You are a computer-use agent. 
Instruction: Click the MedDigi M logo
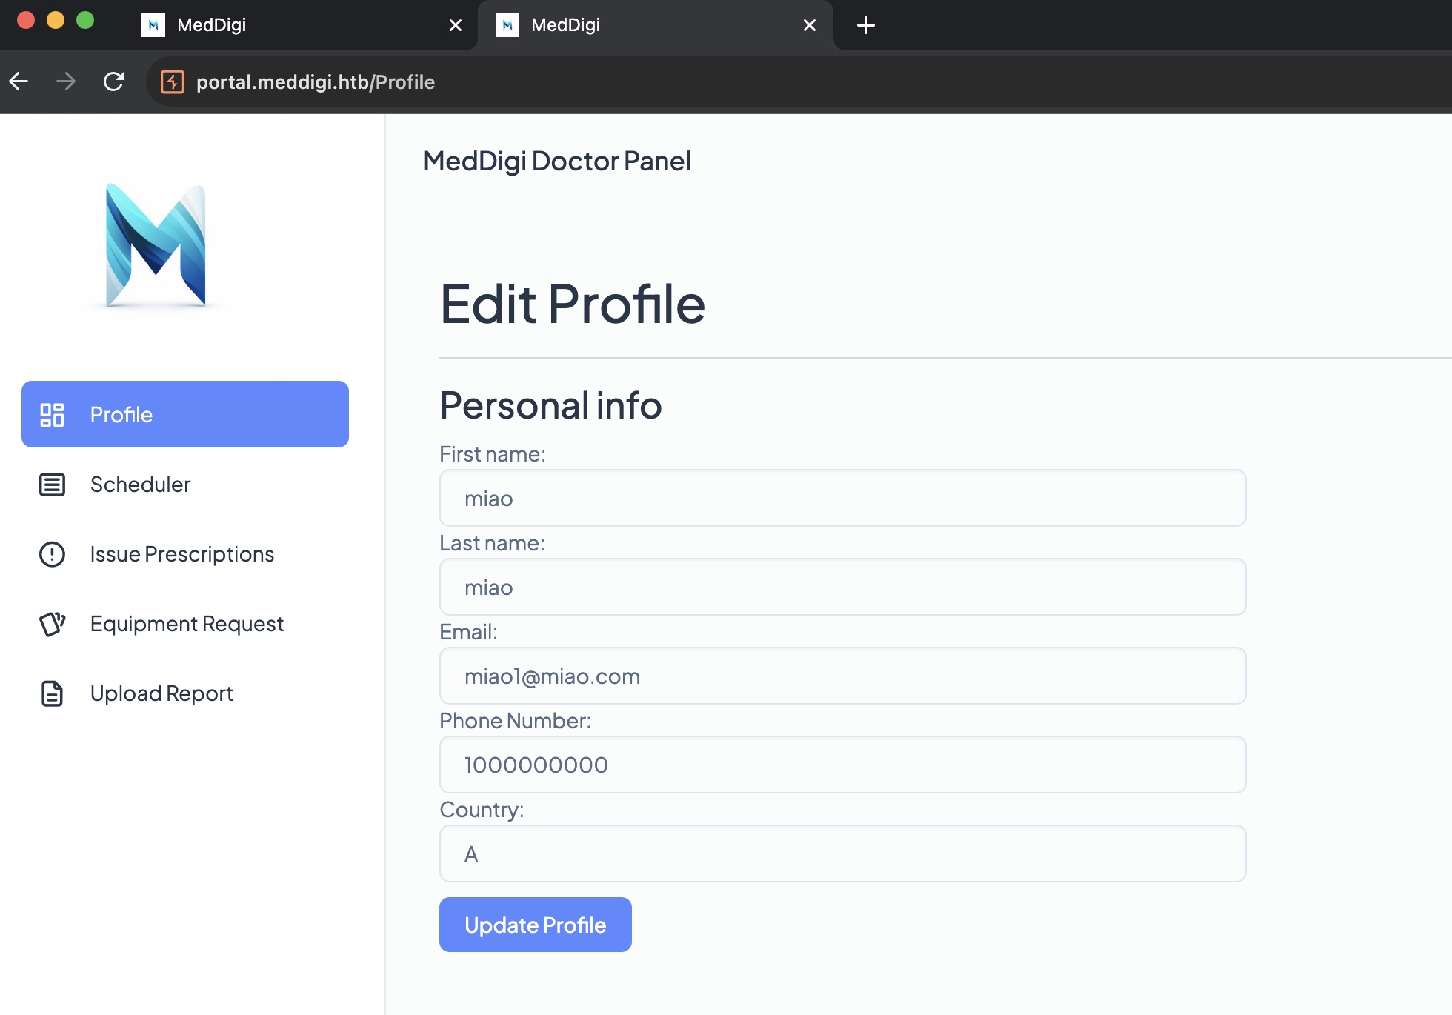(156, 245)
